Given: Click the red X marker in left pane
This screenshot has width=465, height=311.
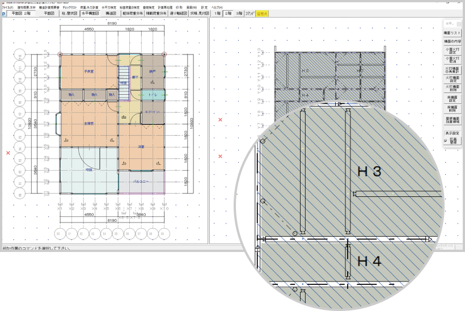Looking at the screenshot, I should (8, 153).
